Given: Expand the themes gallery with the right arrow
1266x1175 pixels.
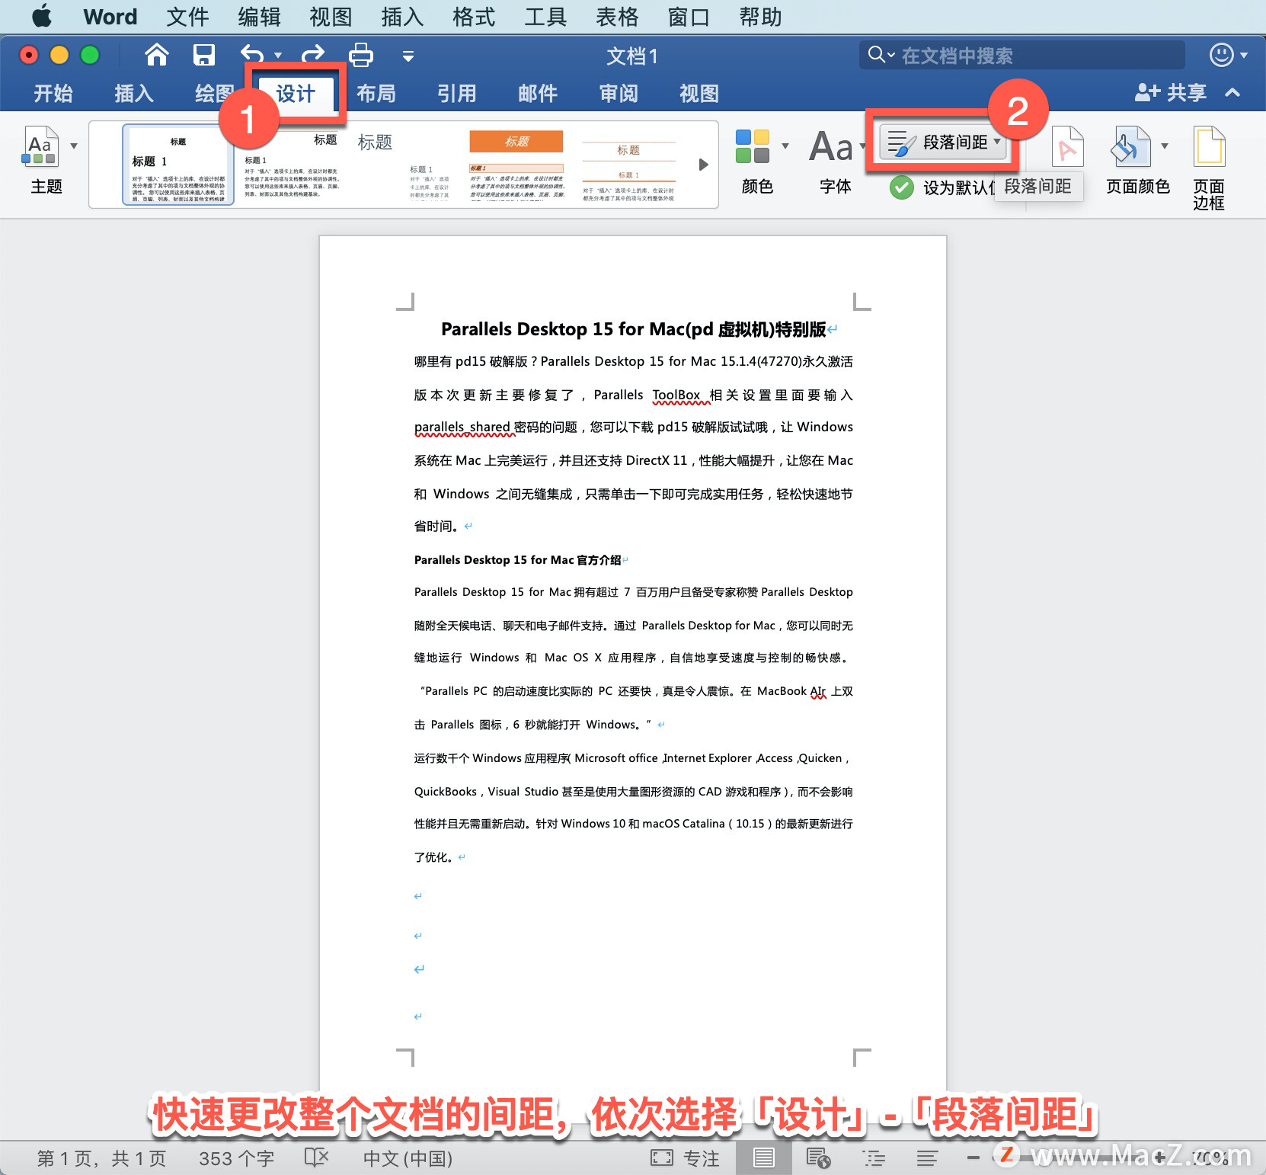Looking at the screenshot, I should 702,164.
